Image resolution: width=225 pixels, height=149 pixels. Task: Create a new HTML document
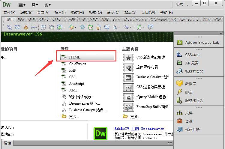87,57
